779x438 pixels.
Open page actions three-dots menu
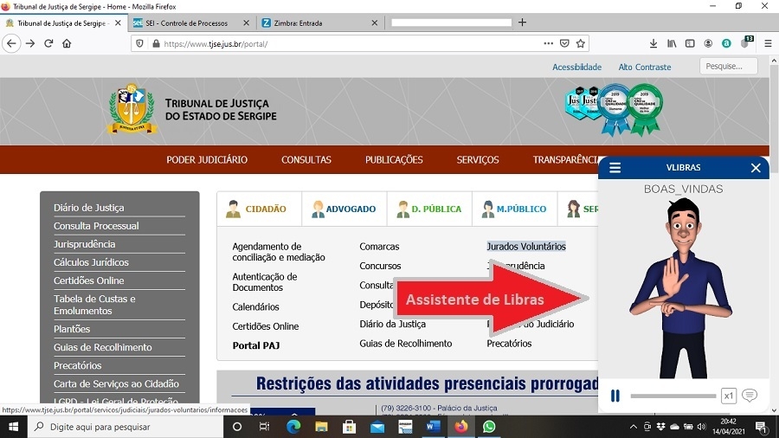(x=548, y=43)
